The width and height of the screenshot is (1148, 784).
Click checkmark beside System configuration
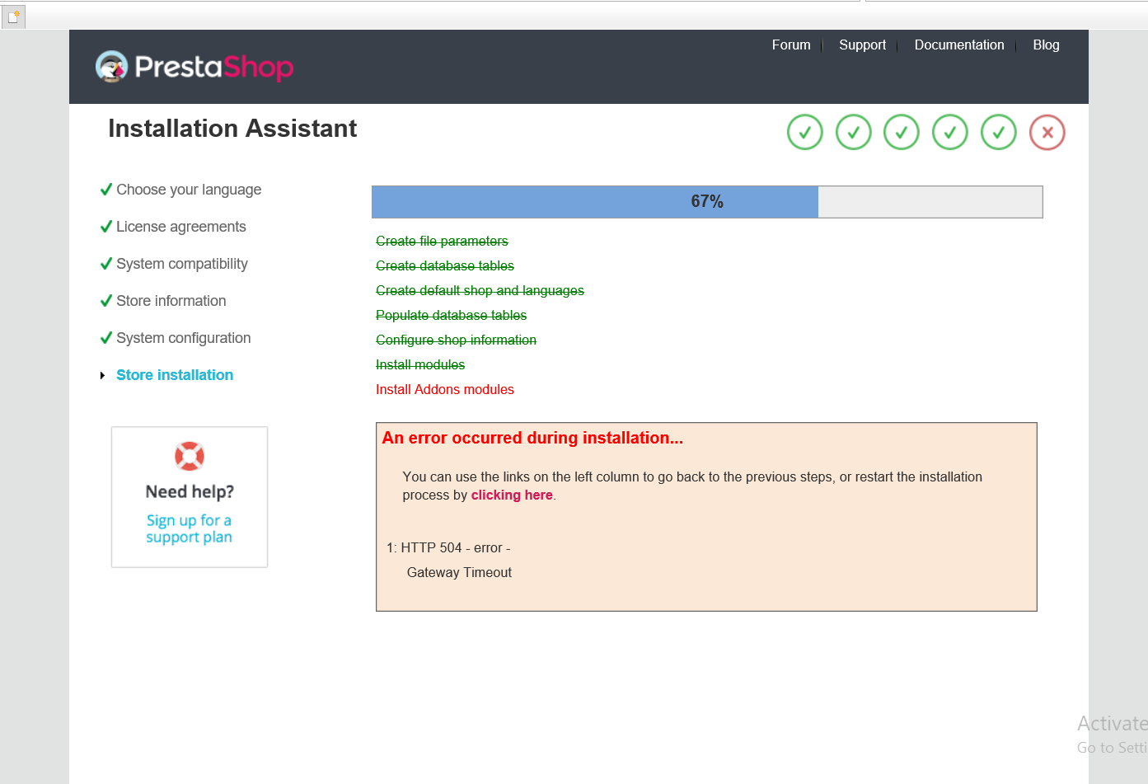click(x=106, y=338)
